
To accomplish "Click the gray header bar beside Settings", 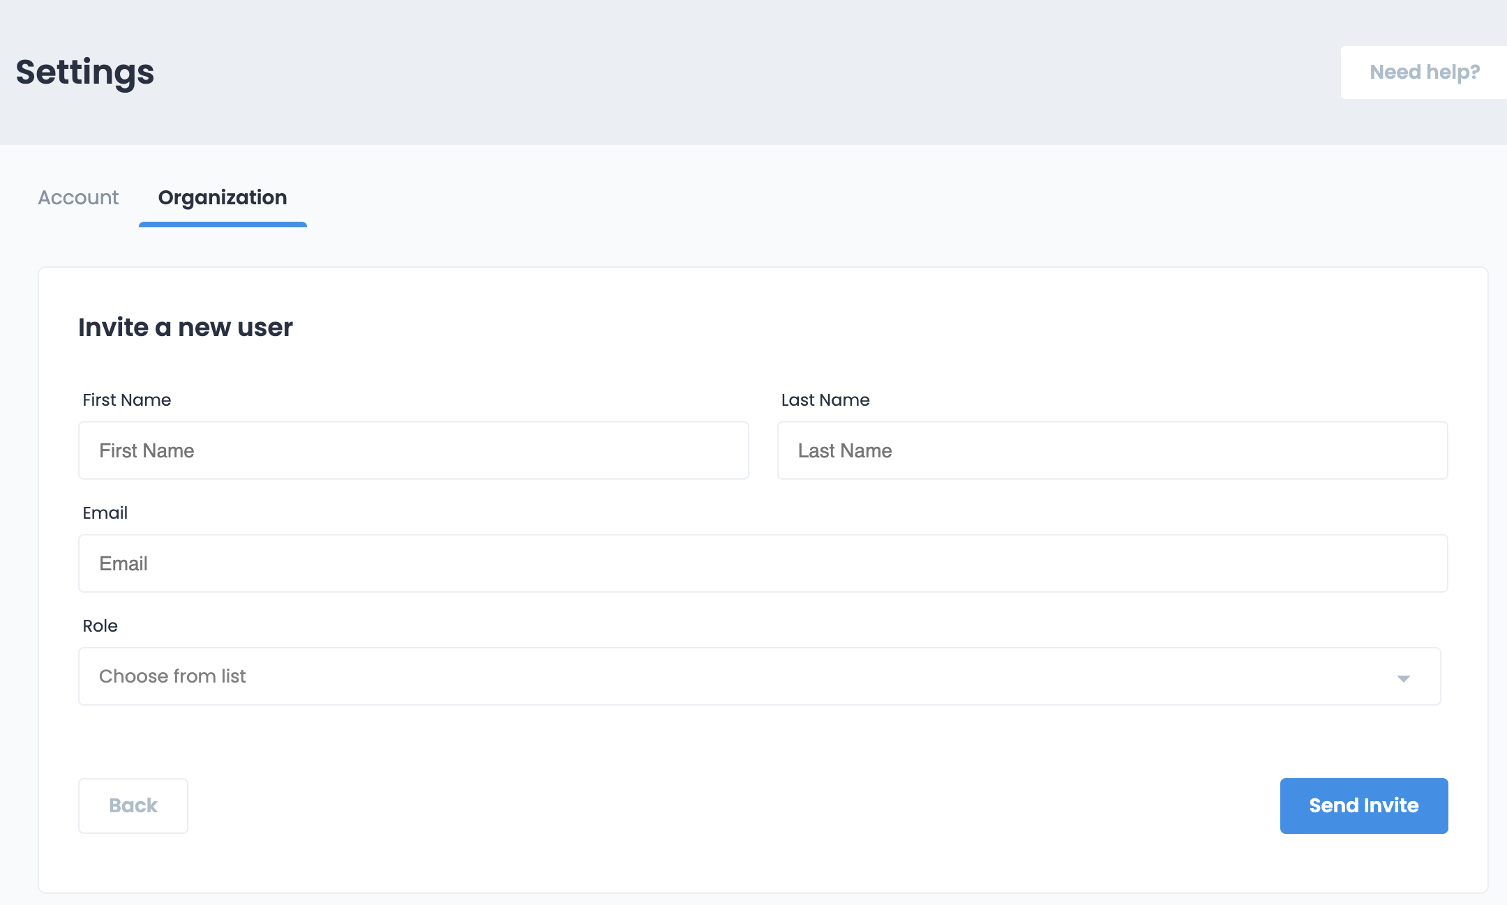I will pos(698,73).
